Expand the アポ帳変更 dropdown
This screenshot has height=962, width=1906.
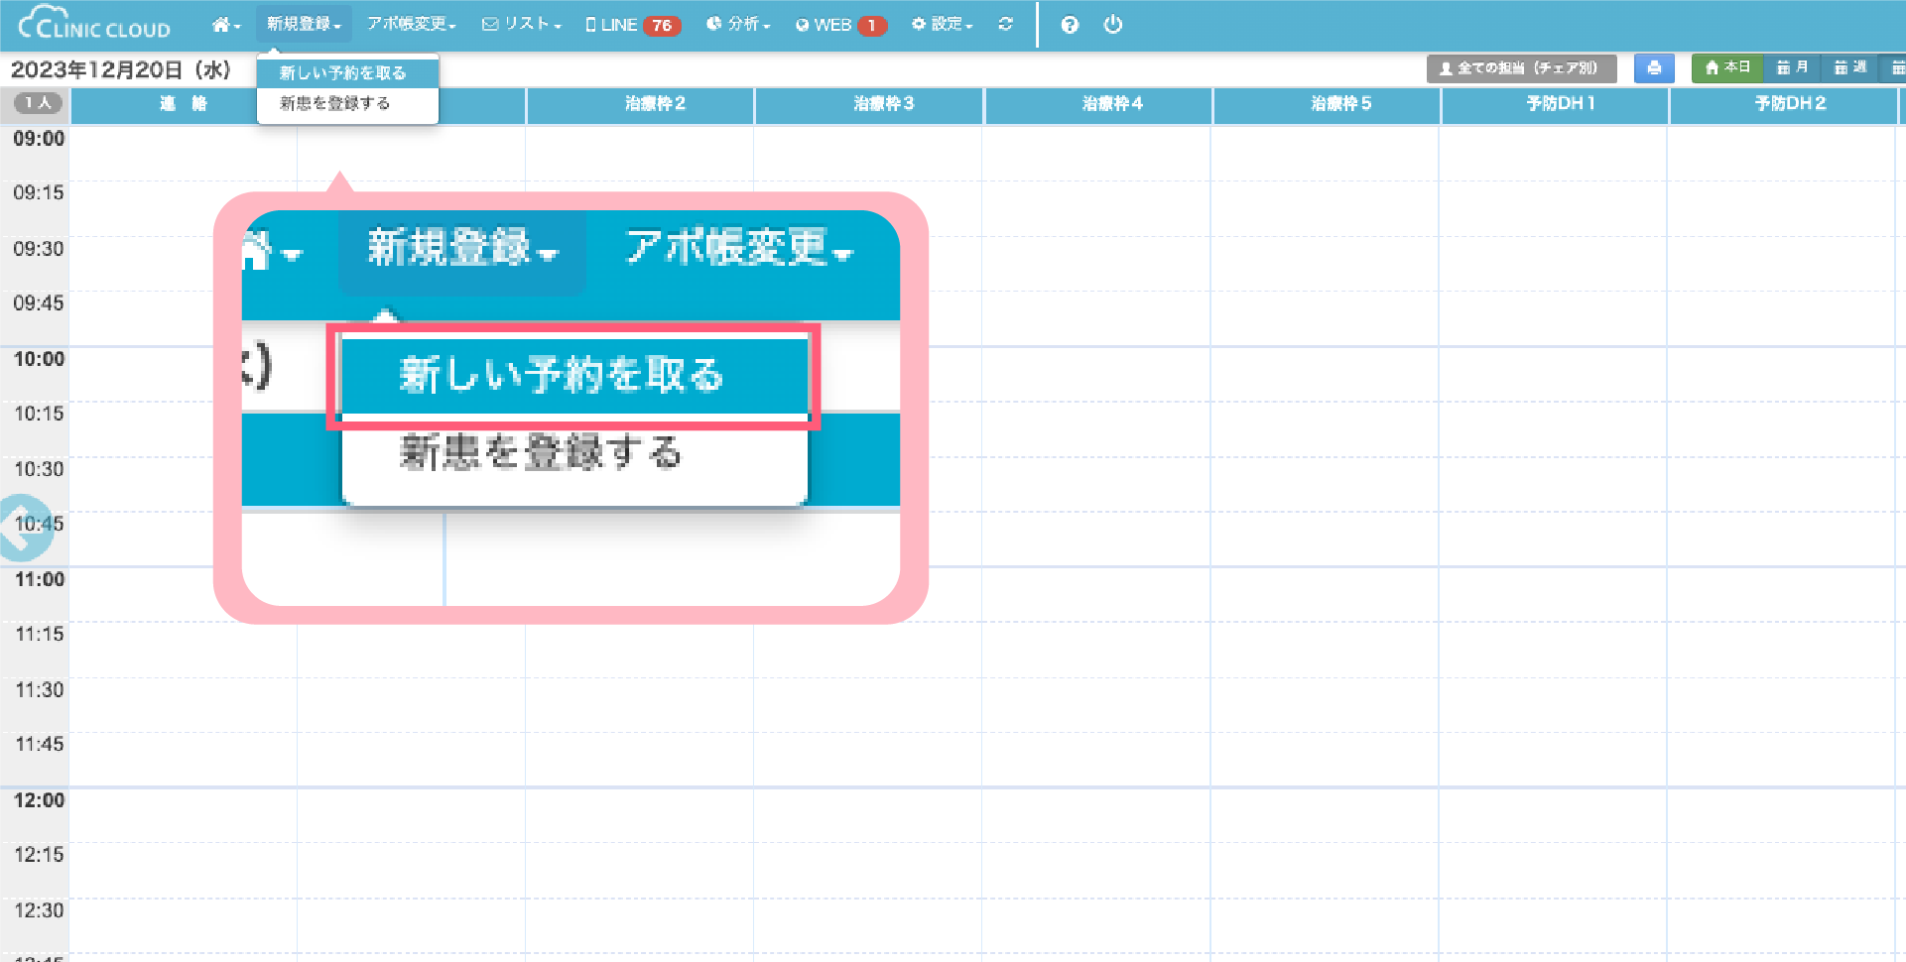(411, 24)
